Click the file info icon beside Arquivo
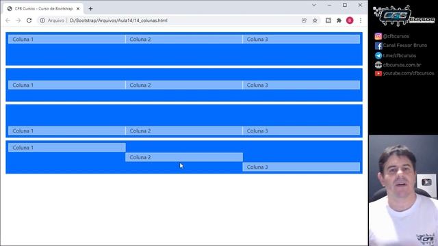This screenshot has height=246, width=438. tap(42, 20)
